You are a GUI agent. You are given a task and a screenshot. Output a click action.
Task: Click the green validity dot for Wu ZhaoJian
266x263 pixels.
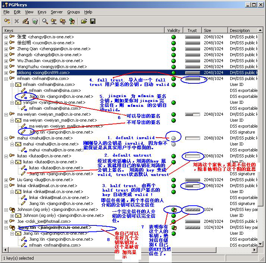click(x=174, y=61)
